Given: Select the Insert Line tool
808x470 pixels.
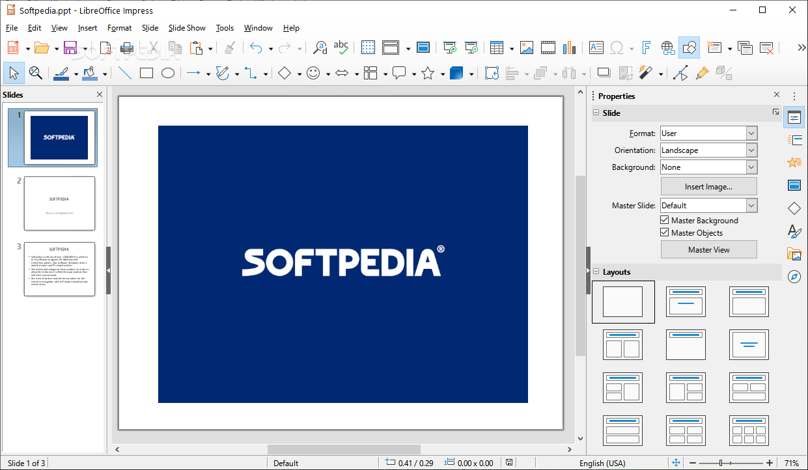Looking at the screenshot, I should [124, 73].
